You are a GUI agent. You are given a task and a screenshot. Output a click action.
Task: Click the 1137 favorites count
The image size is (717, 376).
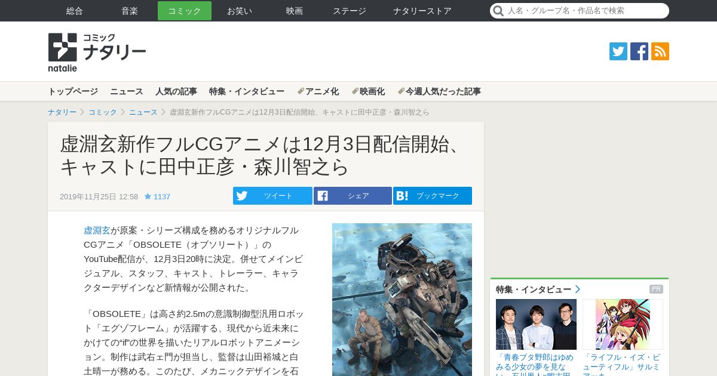pos(162,196)
